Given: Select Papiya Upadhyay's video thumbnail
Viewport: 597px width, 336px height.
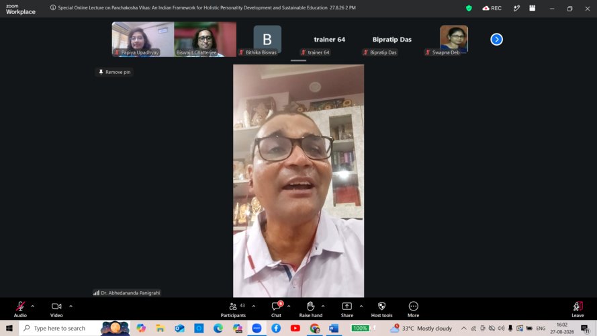Looking at the screenshot, I should point(143,39).
